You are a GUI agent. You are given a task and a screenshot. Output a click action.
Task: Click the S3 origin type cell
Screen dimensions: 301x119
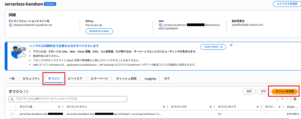219,114
